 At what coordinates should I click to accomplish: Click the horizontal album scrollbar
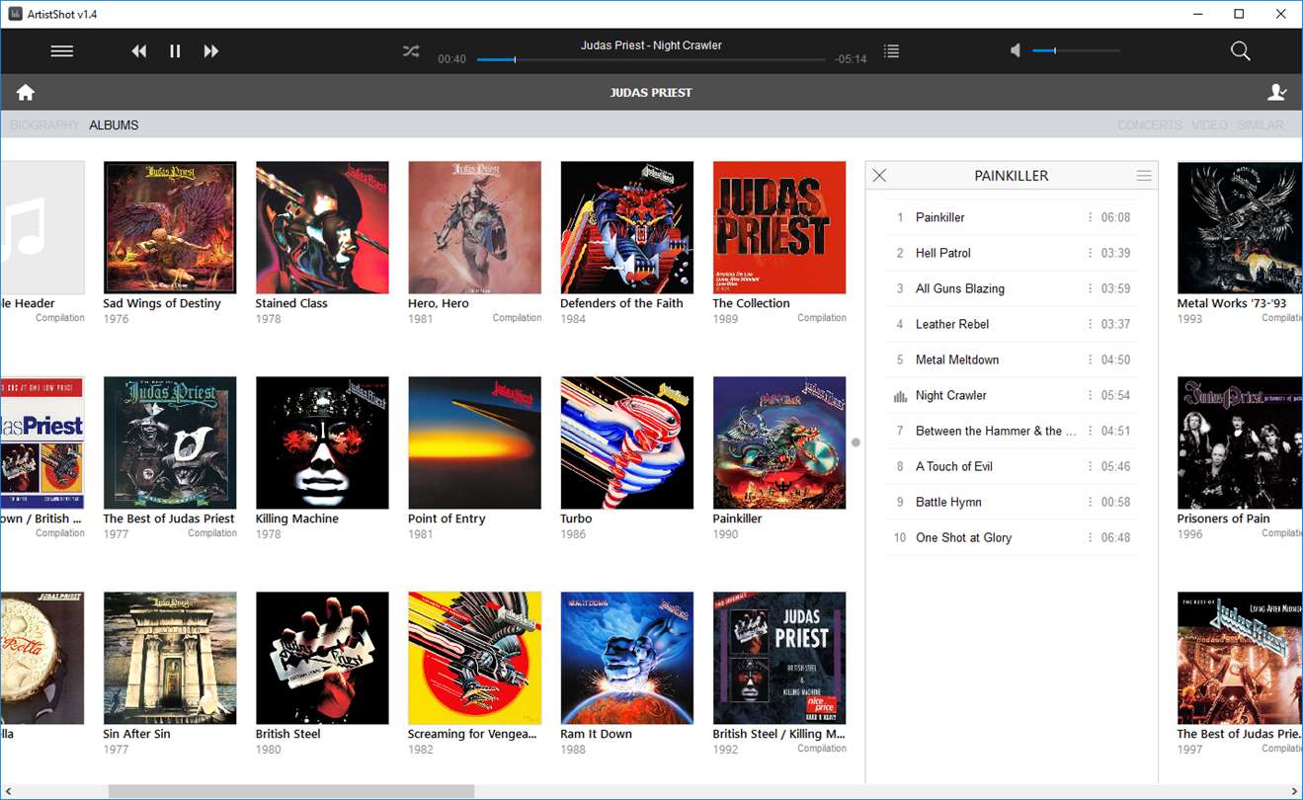pos(291,791)
